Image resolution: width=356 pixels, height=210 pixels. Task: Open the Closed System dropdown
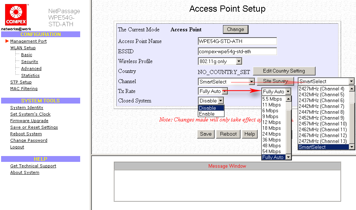click(x=211, y=101)
